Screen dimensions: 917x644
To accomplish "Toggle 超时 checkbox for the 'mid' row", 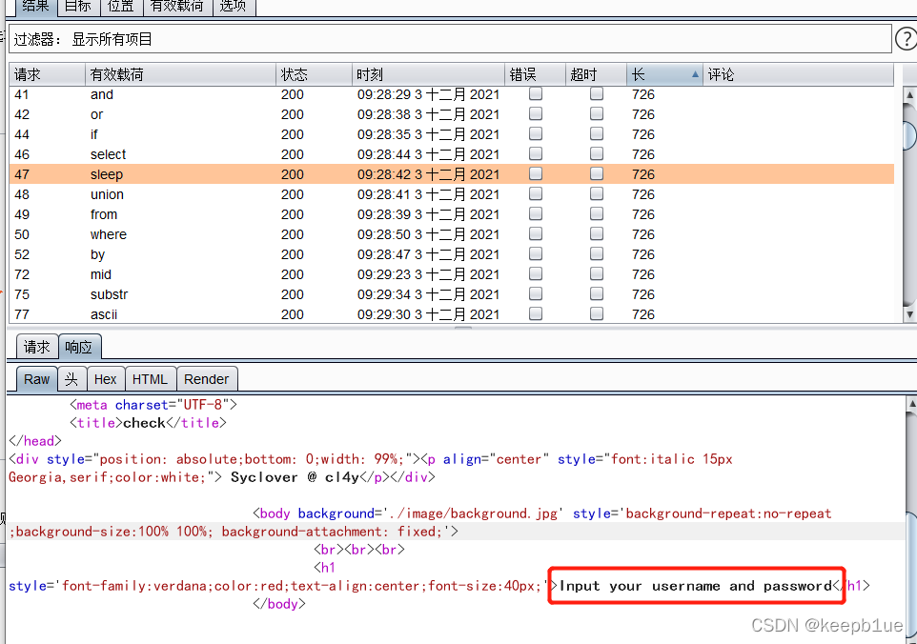I will (x=597, y=273).
